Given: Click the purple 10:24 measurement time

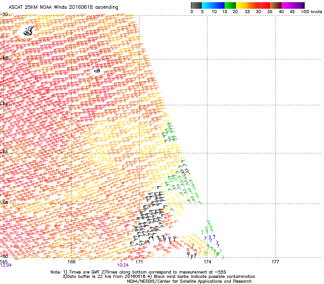Looking at the screenshot, I should 123,265.
